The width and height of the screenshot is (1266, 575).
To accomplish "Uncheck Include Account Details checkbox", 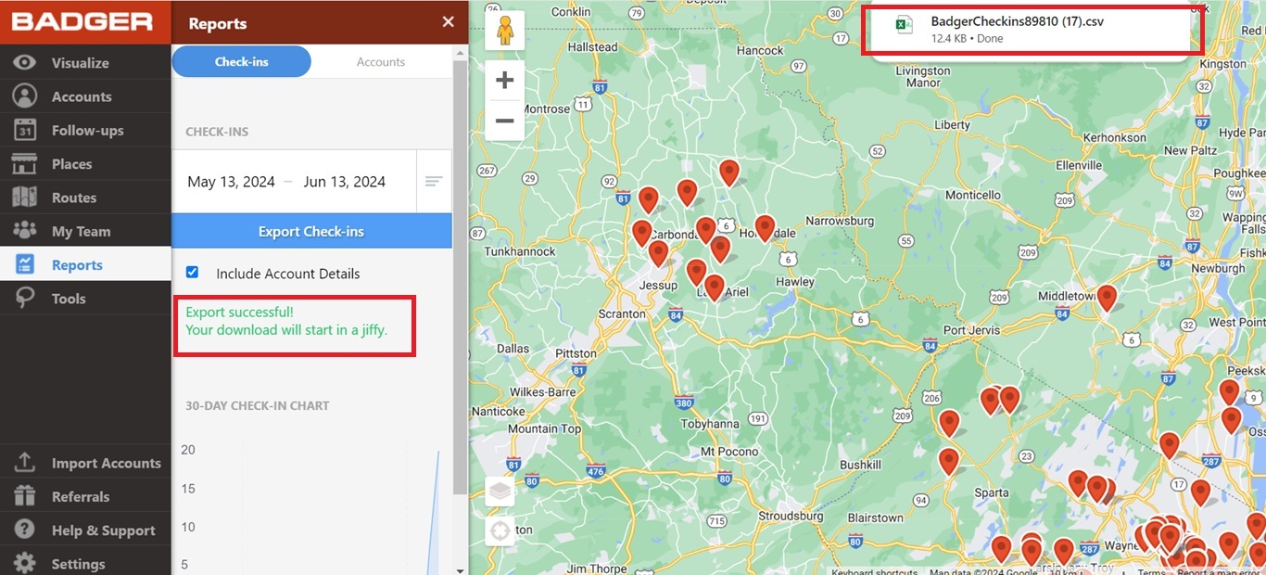I will point(193,273).
